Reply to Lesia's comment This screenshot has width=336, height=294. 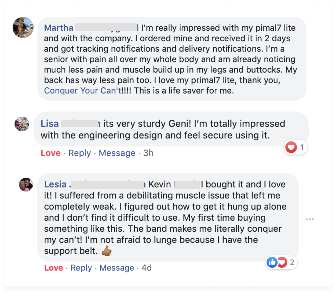pyautogui.click(x=81, y=268)
